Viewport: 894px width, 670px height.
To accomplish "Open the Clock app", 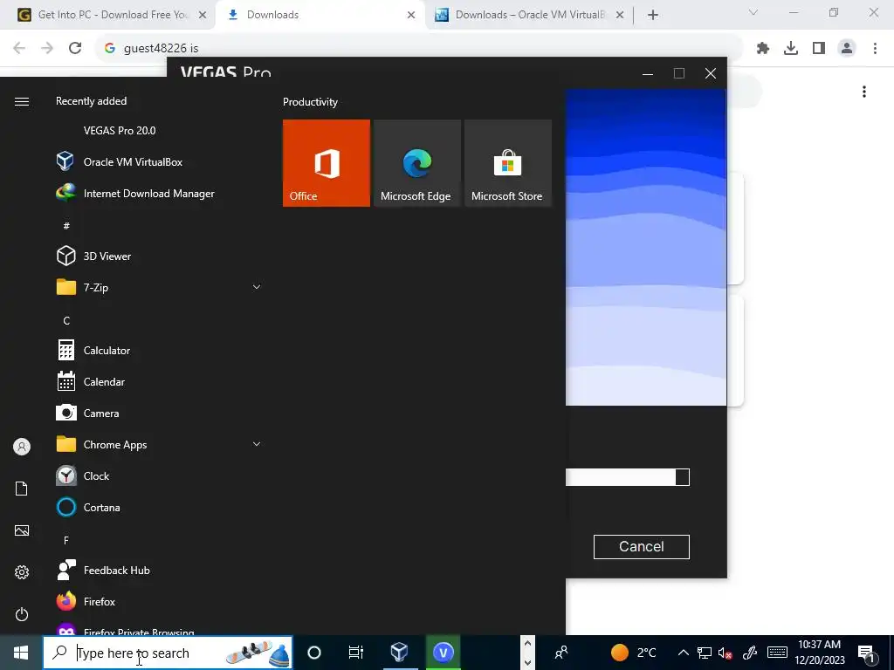I will click(159, 475).
